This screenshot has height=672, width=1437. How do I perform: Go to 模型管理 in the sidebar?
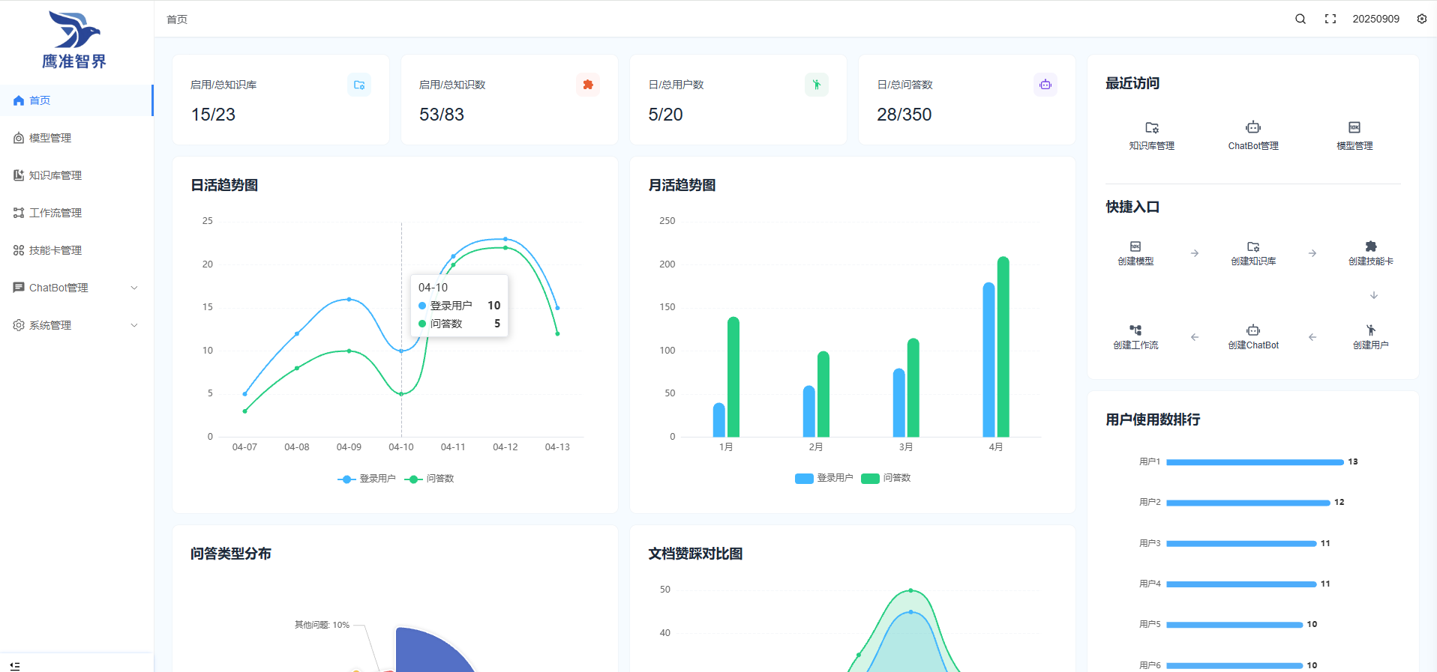tap(50, 138)
